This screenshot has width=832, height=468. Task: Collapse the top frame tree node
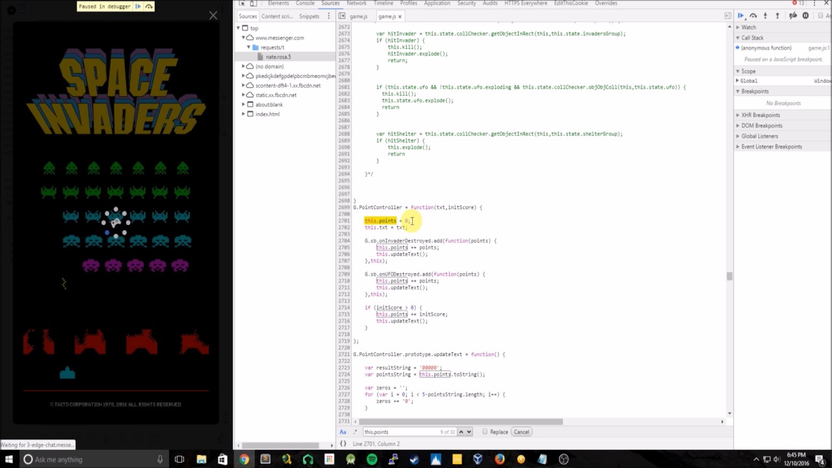coord(239,28)
